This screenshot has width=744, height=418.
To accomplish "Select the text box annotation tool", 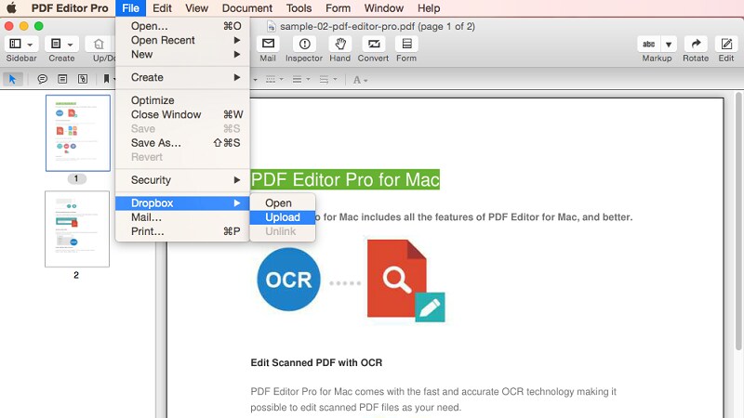I will 62,79.
